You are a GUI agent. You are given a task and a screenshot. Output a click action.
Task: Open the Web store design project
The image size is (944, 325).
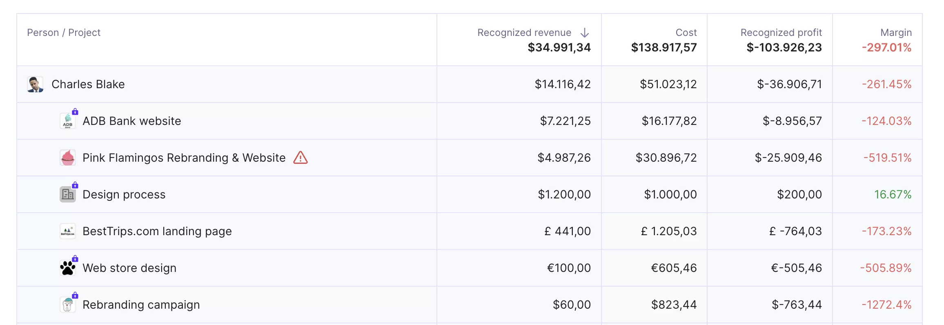pyautogui.click(x=129, y=268)
